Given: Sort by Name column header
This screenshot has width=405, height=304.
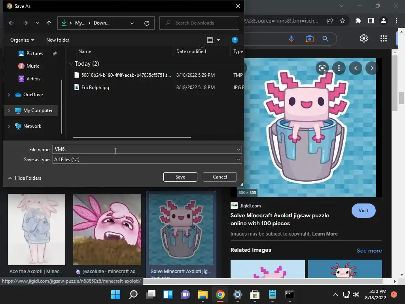Looking at the screenshot, I should pyautogui.click(x=85, y=51).
